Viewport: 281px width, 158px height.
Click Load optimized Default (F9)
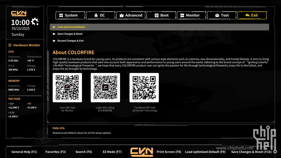coord(205,152)
